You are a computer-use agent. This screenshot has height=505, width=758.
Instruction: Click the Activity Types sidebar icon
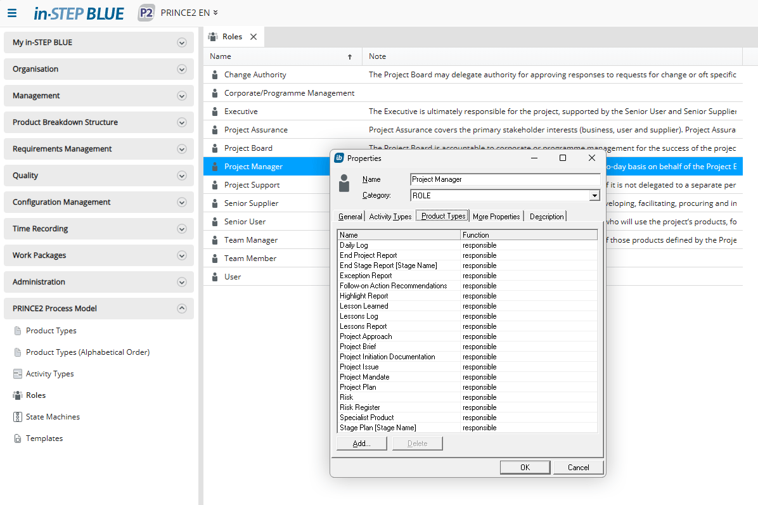[18, 374]
